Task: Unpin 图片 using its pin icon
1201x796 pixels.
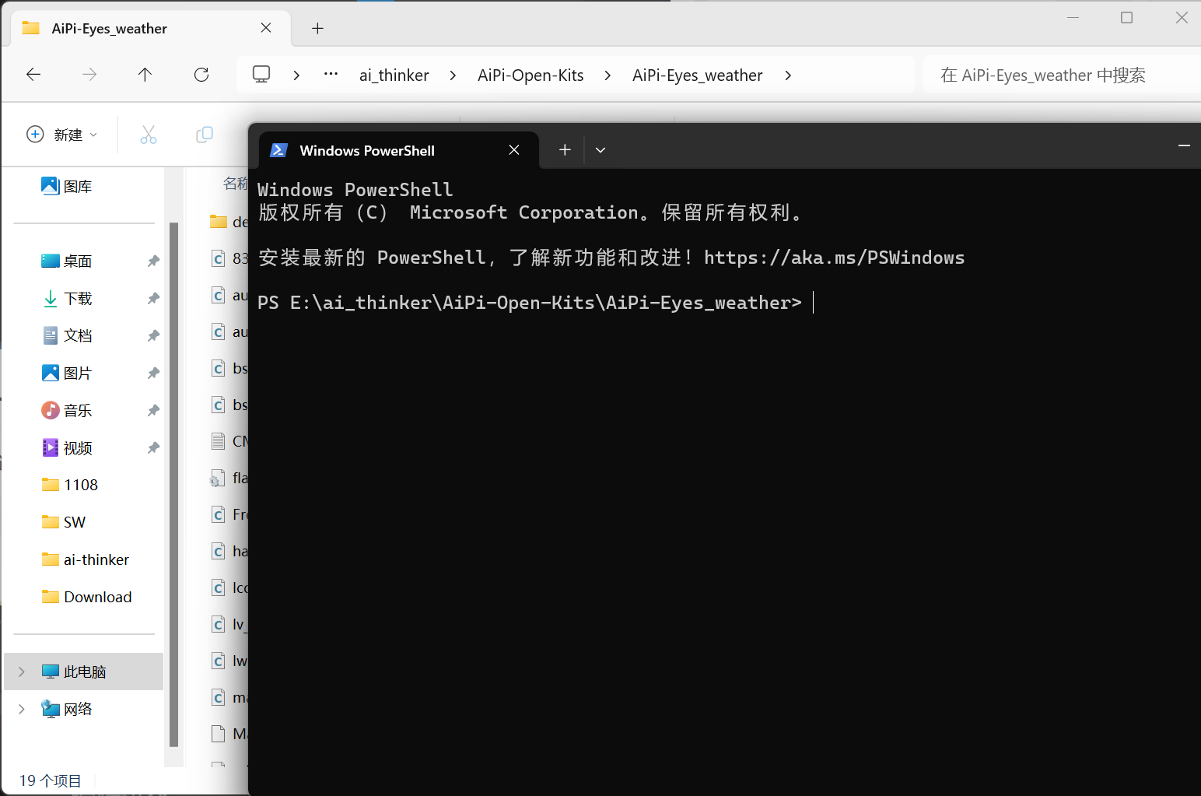Action: 153,373
